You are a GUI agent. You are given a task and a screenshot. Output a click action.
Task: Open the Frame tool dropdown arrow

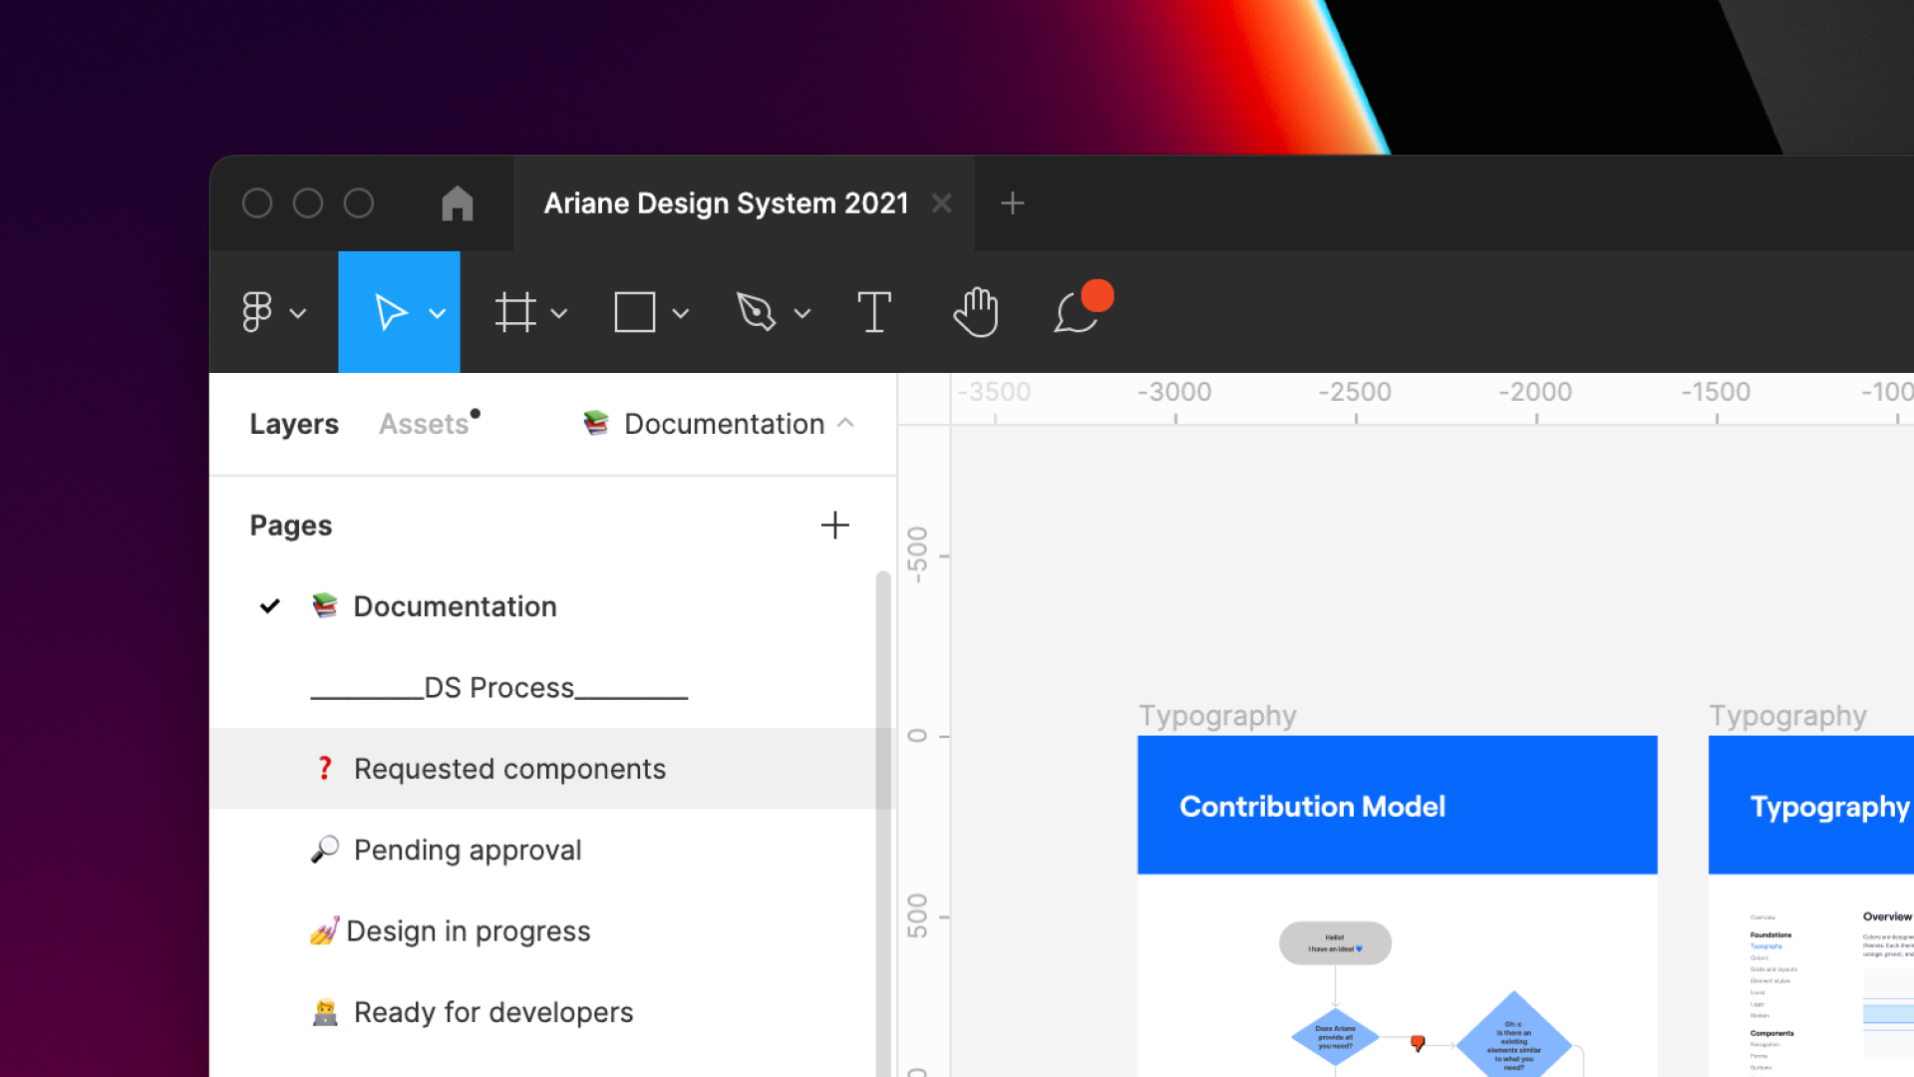(x=559, y=313)
